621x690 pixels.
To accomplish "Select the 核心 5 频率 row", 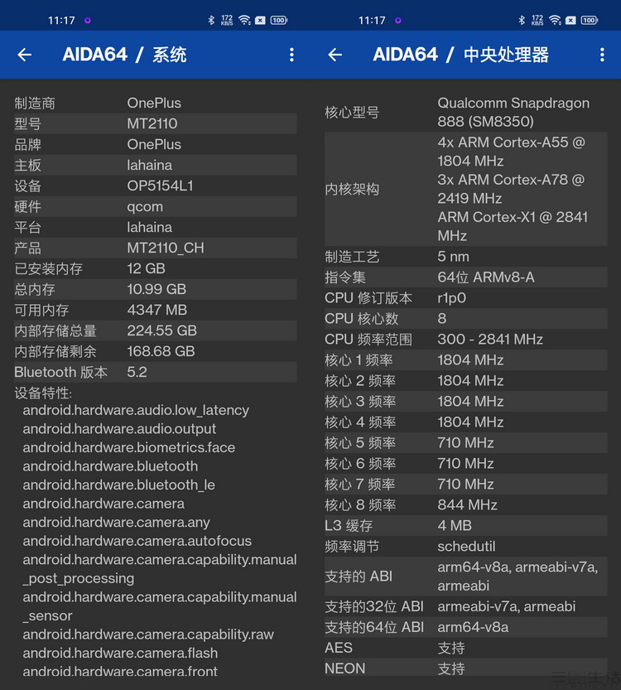I will [465, 442].
